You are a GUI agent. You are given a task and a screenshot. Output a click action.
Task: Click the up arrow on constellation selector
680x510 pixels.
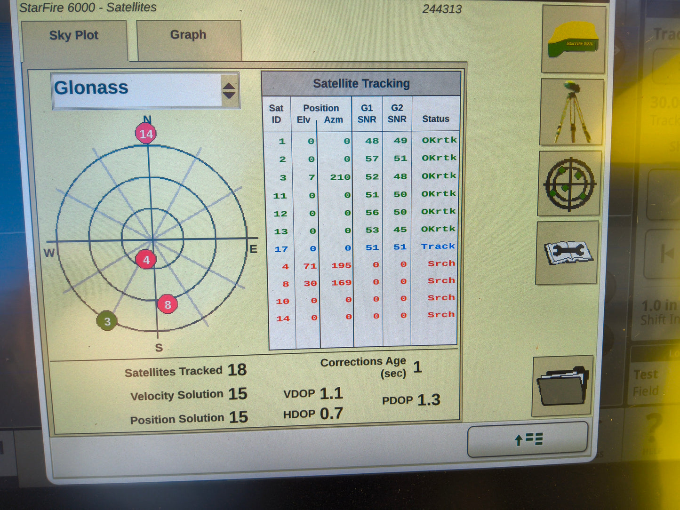pos(229,86)
